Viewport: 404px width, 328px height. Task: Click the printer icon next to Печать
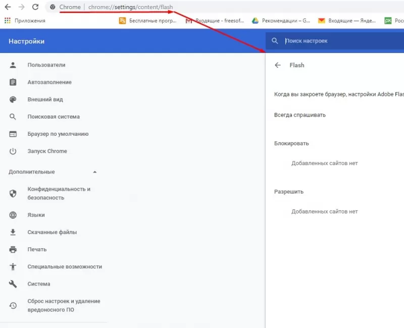[13, 249]
